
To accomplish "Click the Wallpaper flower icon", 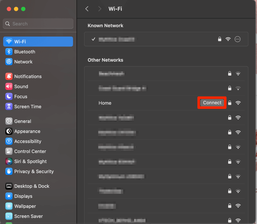I will point(9,206).
